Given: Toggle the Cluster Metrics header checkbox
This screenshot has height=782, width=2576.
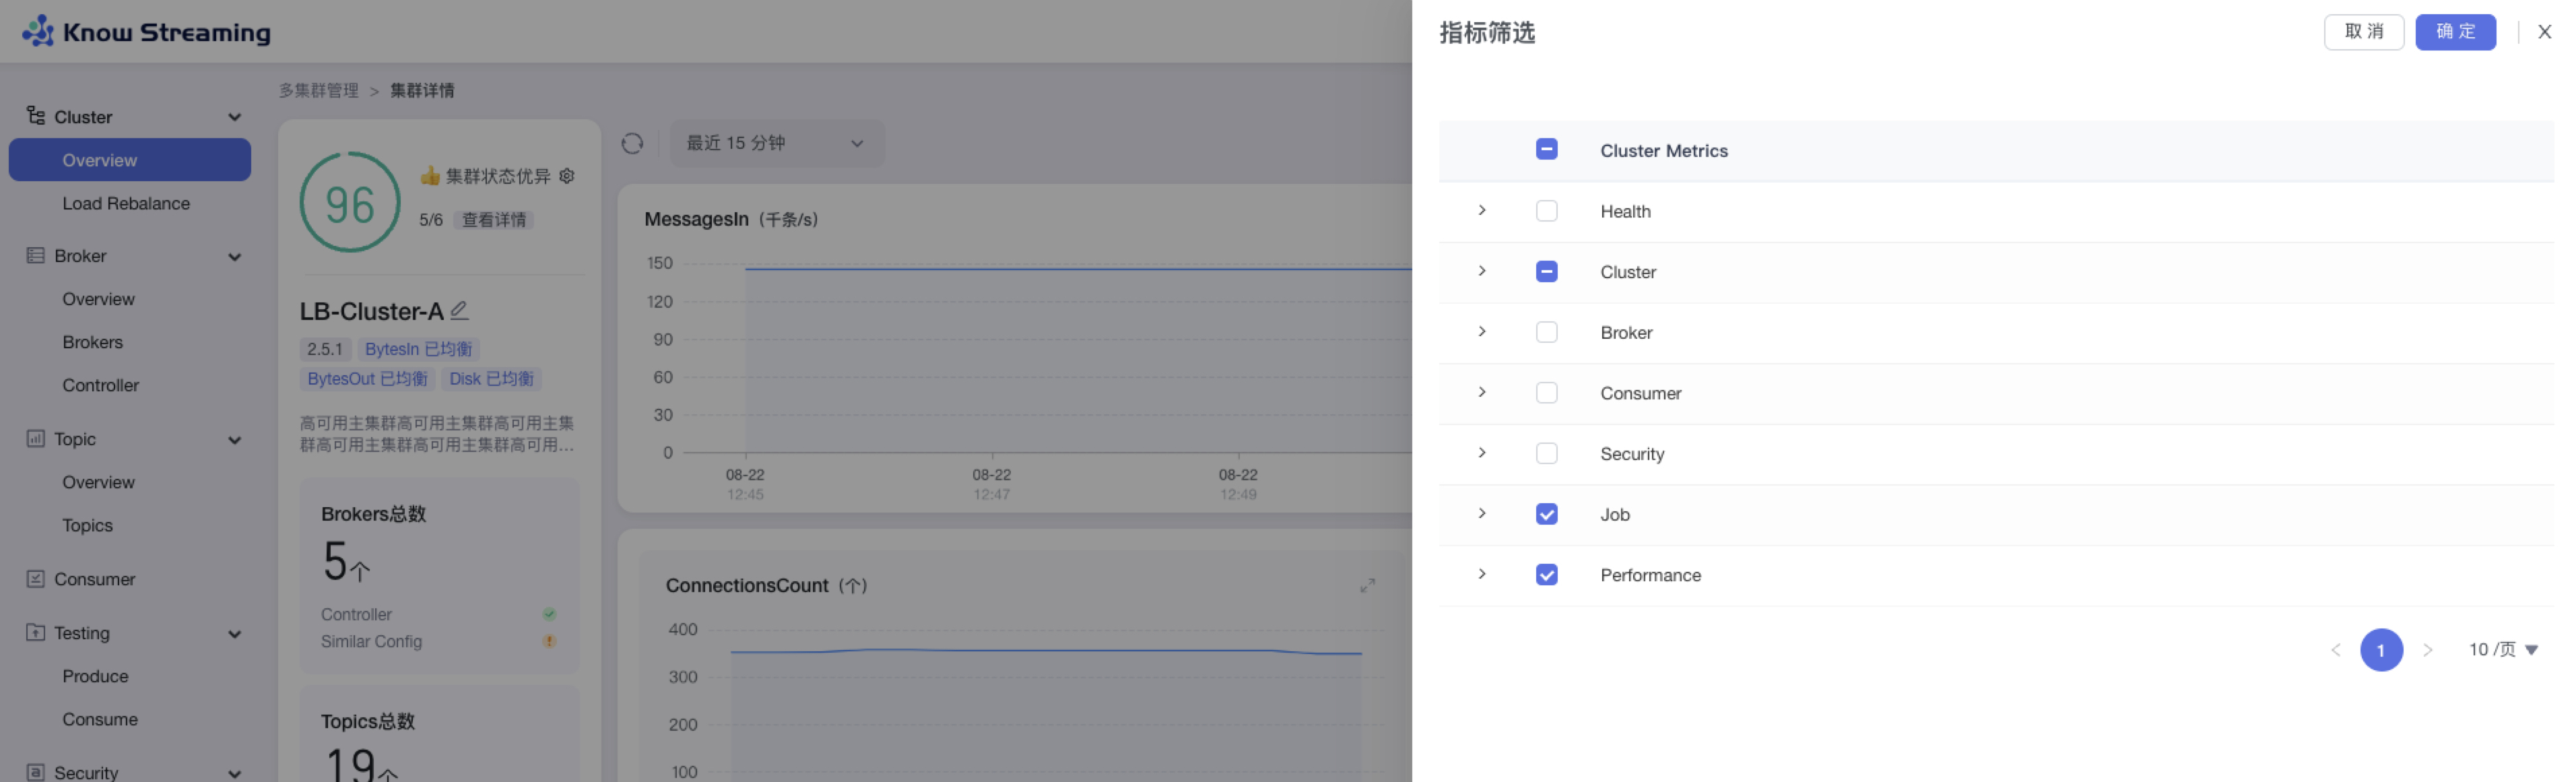Looking at the screenshot, I should pos(1546,150).
